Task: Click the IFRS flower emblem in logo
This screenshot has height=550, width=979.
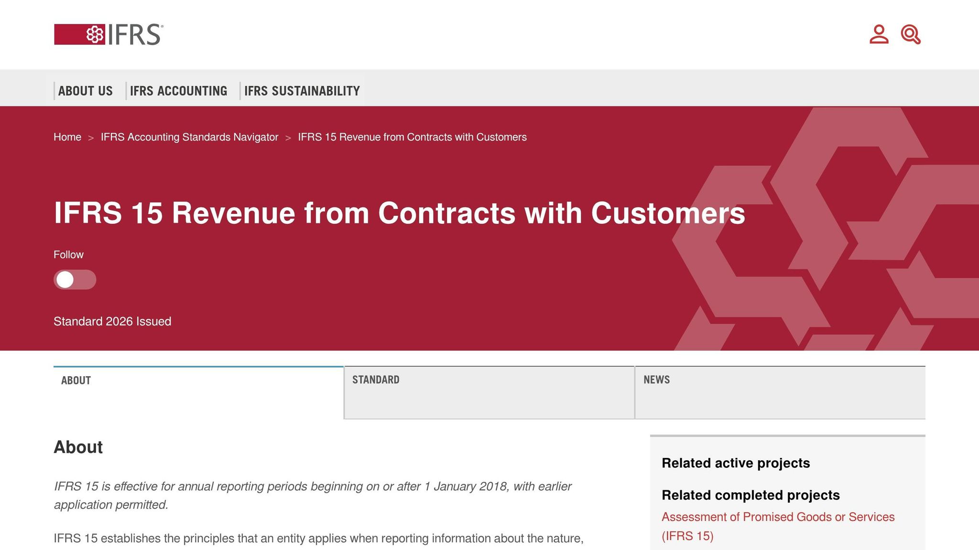Action: [95, 33]
